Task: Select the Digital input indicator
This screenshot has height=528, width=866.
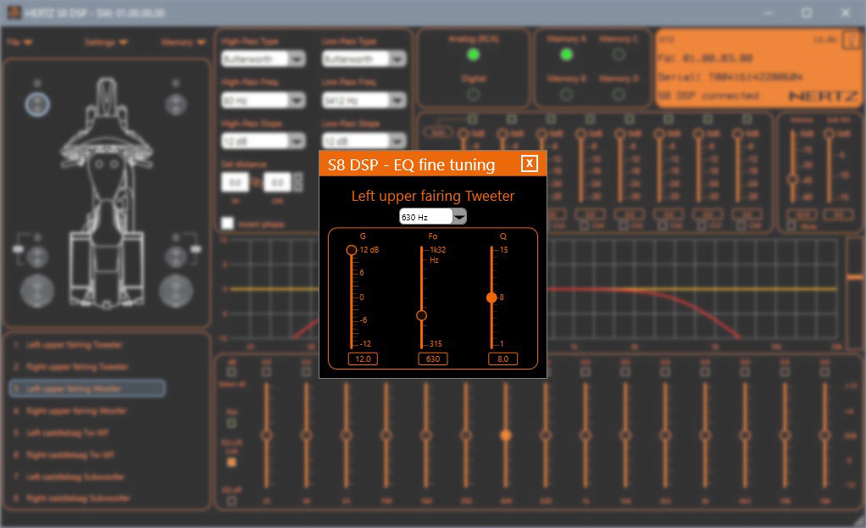Action: tap(474, 94)
